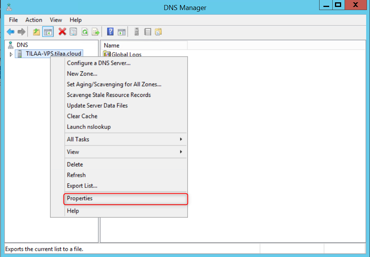The width and height of the screenshot is (370, 257).
Task: Choose Configure a DNS Server…
Action: pyautogui.click(x=126, y=63)
